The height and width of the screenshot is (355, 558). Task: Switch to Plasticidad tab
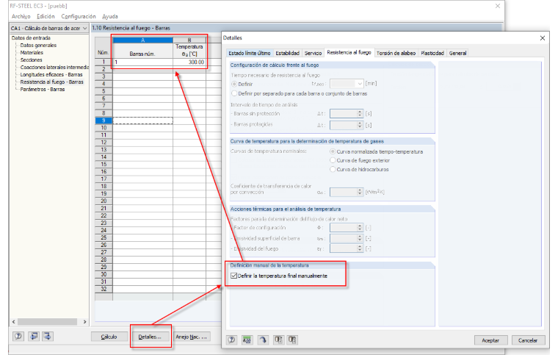coord(432,53)
